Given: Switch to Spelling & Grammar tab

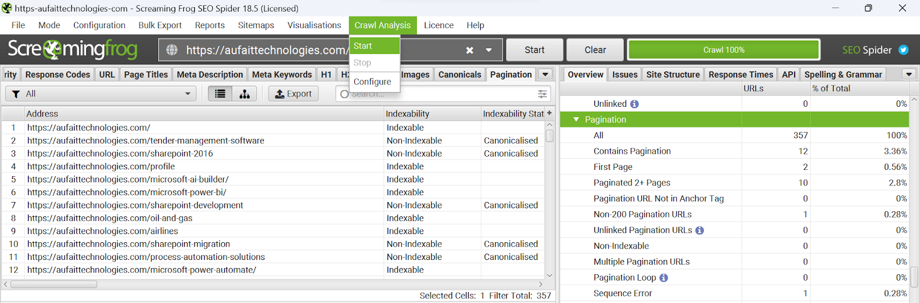Looking at the screenshot, I should click(844, 75).
